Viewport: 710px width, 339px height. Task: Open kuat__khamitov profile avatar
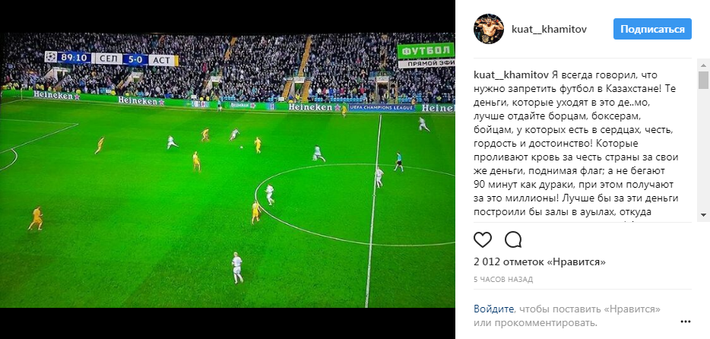coord(489,29)
